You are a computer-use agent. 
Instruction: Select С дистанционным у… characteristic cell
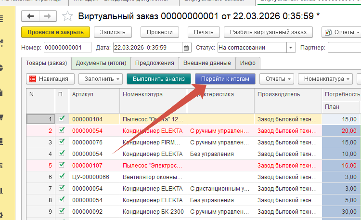pos(220,188)
